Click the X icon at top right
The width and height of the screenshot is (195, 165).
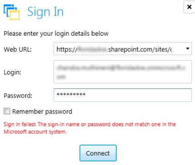[189, 7]
